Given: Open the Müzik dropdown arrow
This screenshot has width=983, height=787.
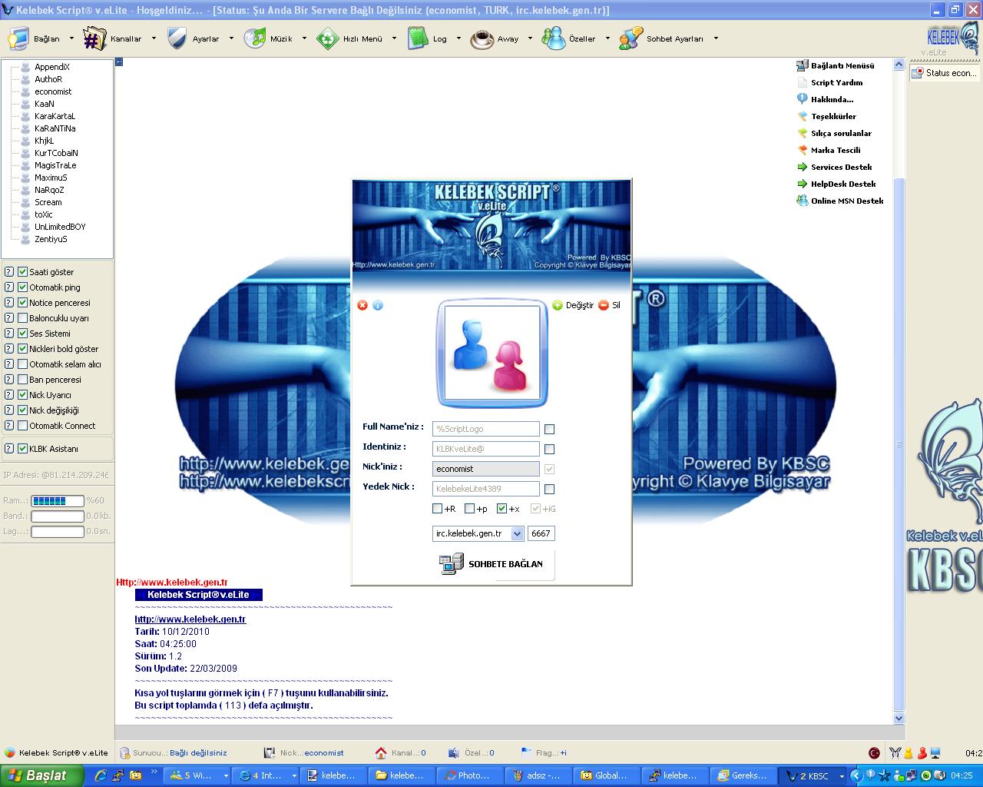Looking at the screenshot, I should point(304,38).
